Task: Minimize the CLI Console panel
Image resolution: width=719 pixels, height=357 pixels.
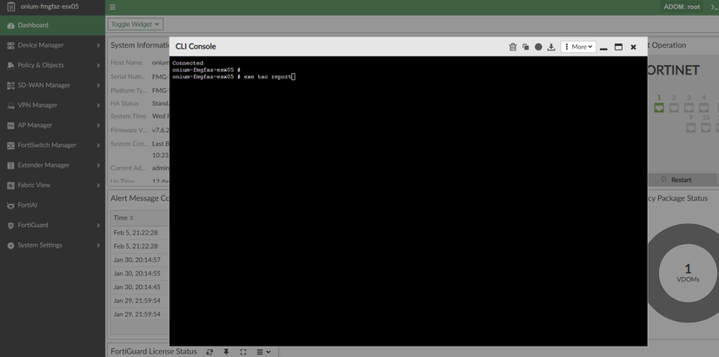Action: click(x=604, y=47)
